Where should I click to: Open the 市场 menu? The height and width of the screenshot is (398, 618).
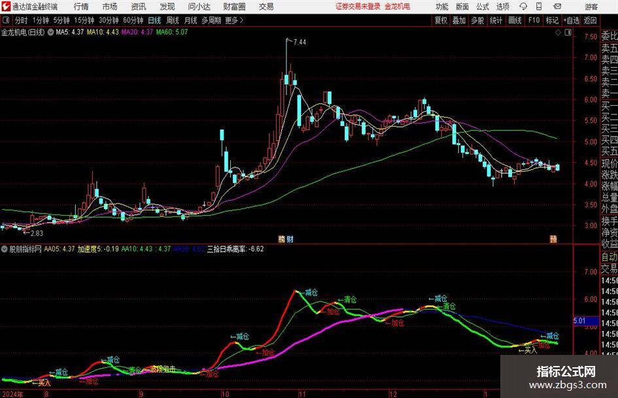[x=110, y=7]
